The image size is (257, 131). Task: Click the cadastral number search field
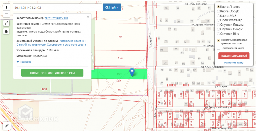coord(57,7)
